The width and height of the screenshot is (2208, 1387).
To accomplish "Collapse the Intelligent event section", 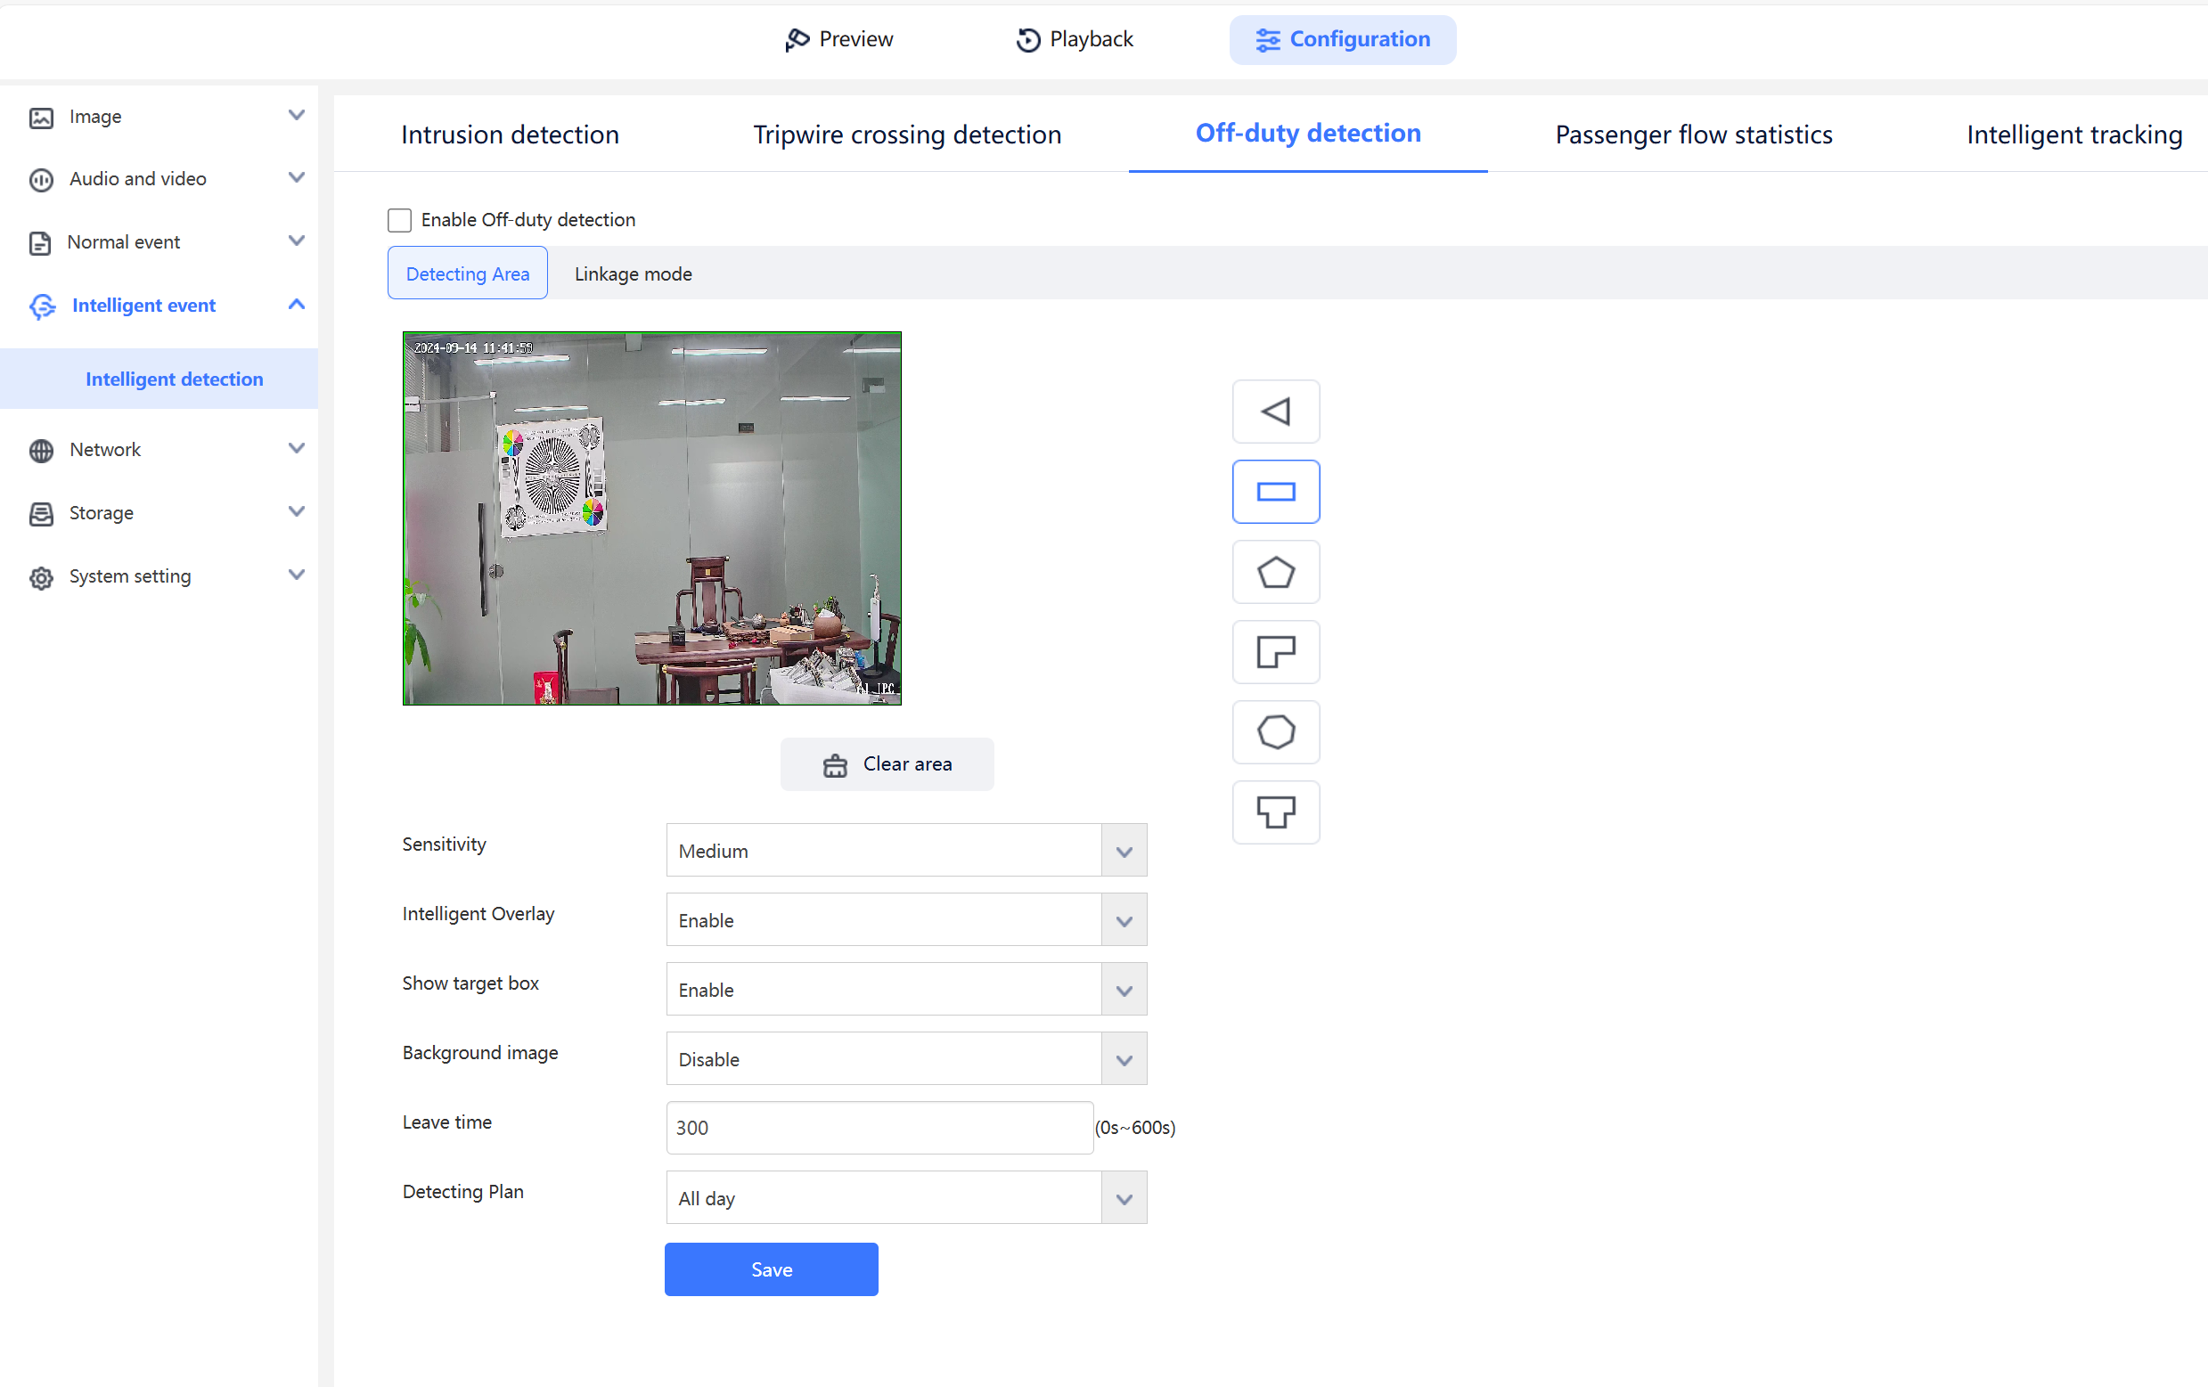I will [x=296, y=305].
